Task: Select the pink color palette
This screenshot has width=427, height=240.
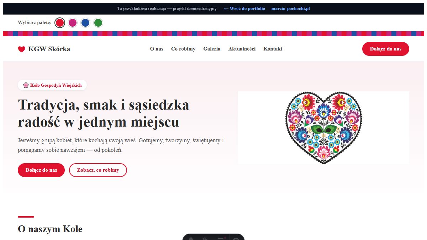Action: (73, 23)
